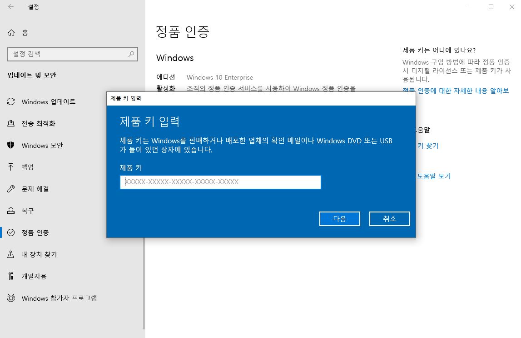
Task: Click the 백업 upload arrow icon
Action: coord(11,167)
